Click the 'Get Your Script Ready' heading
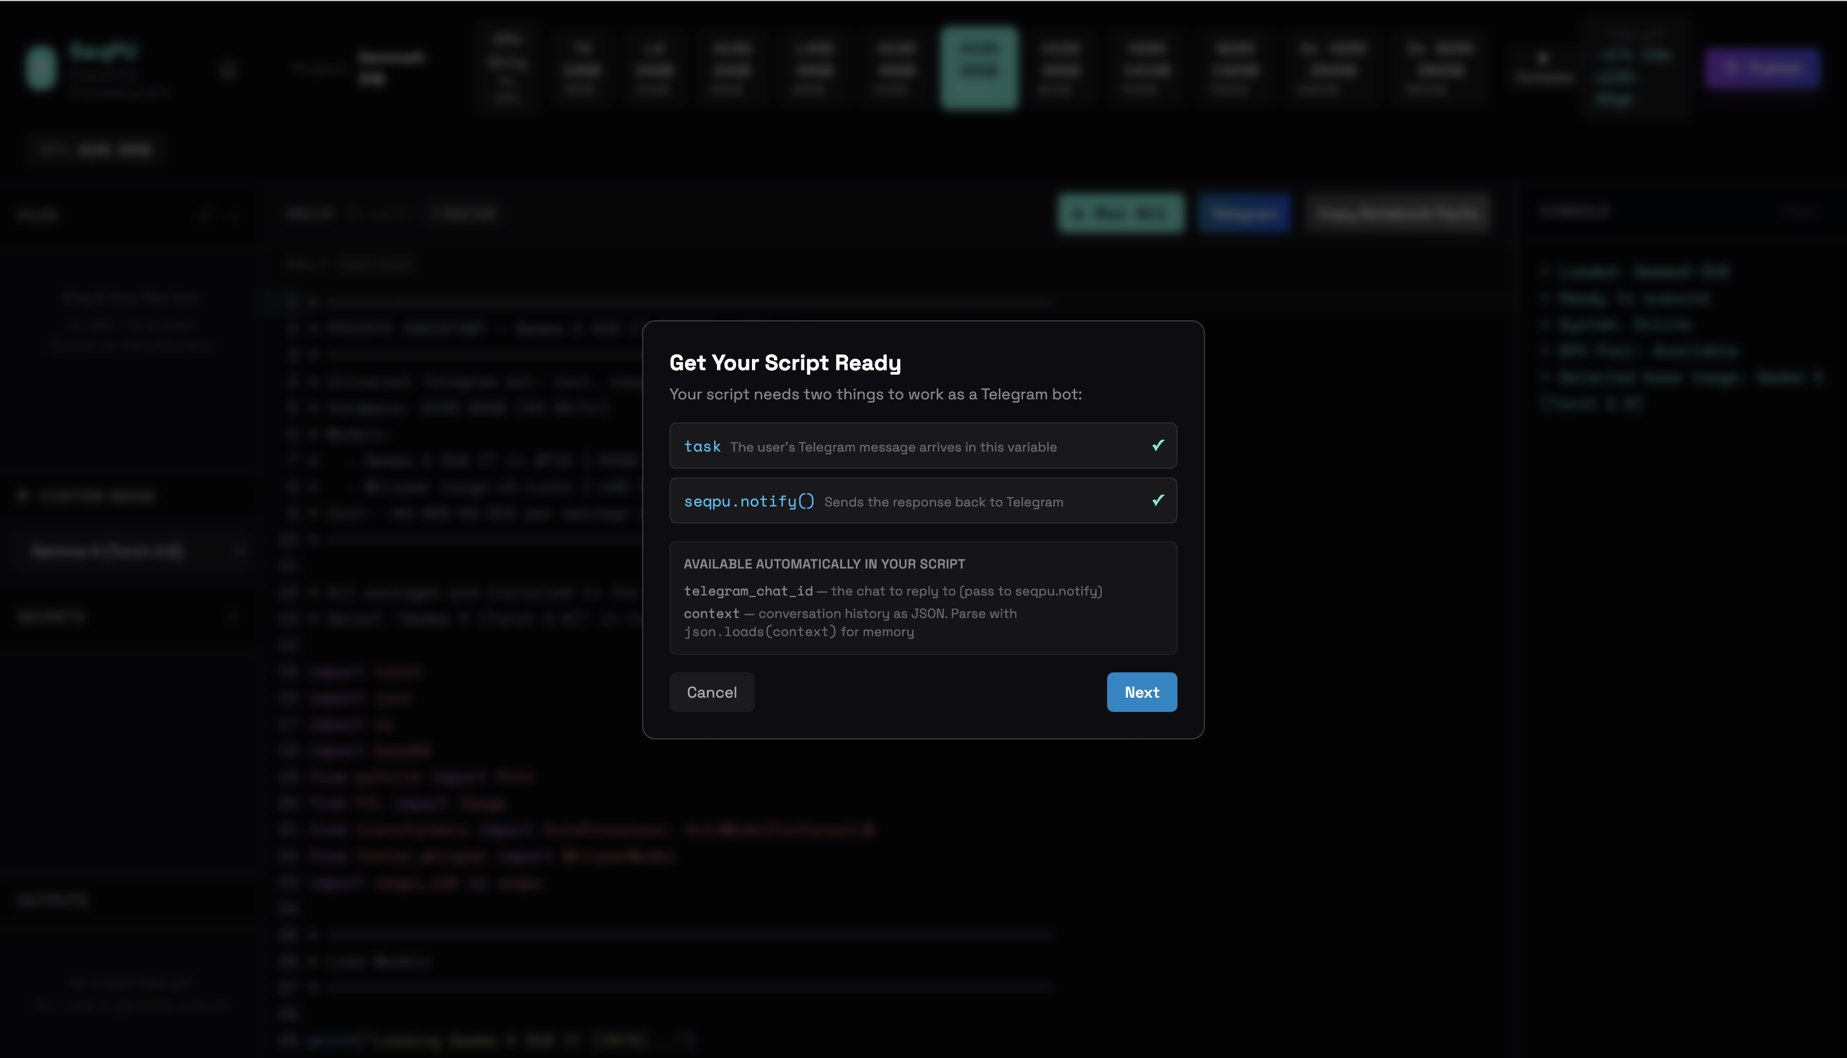This screenshot has width=1847, height=1058. [x=784, y=363]
